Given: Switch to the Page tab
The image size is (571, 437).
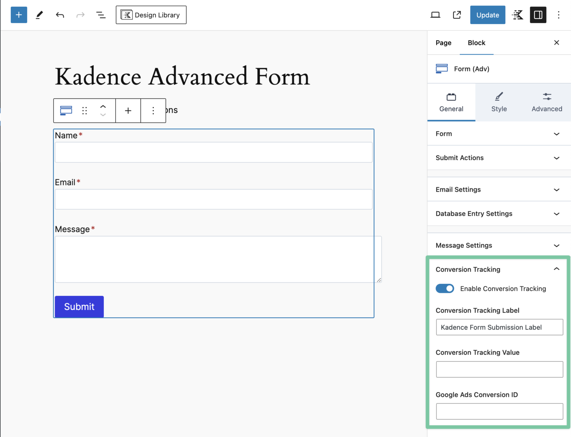Looking at the screenshot, I should coord(443,43).
